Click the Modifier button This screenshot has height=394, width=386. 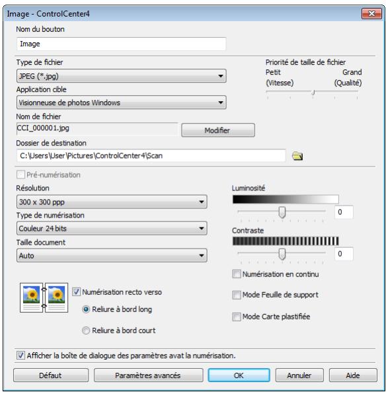(218, 130)
